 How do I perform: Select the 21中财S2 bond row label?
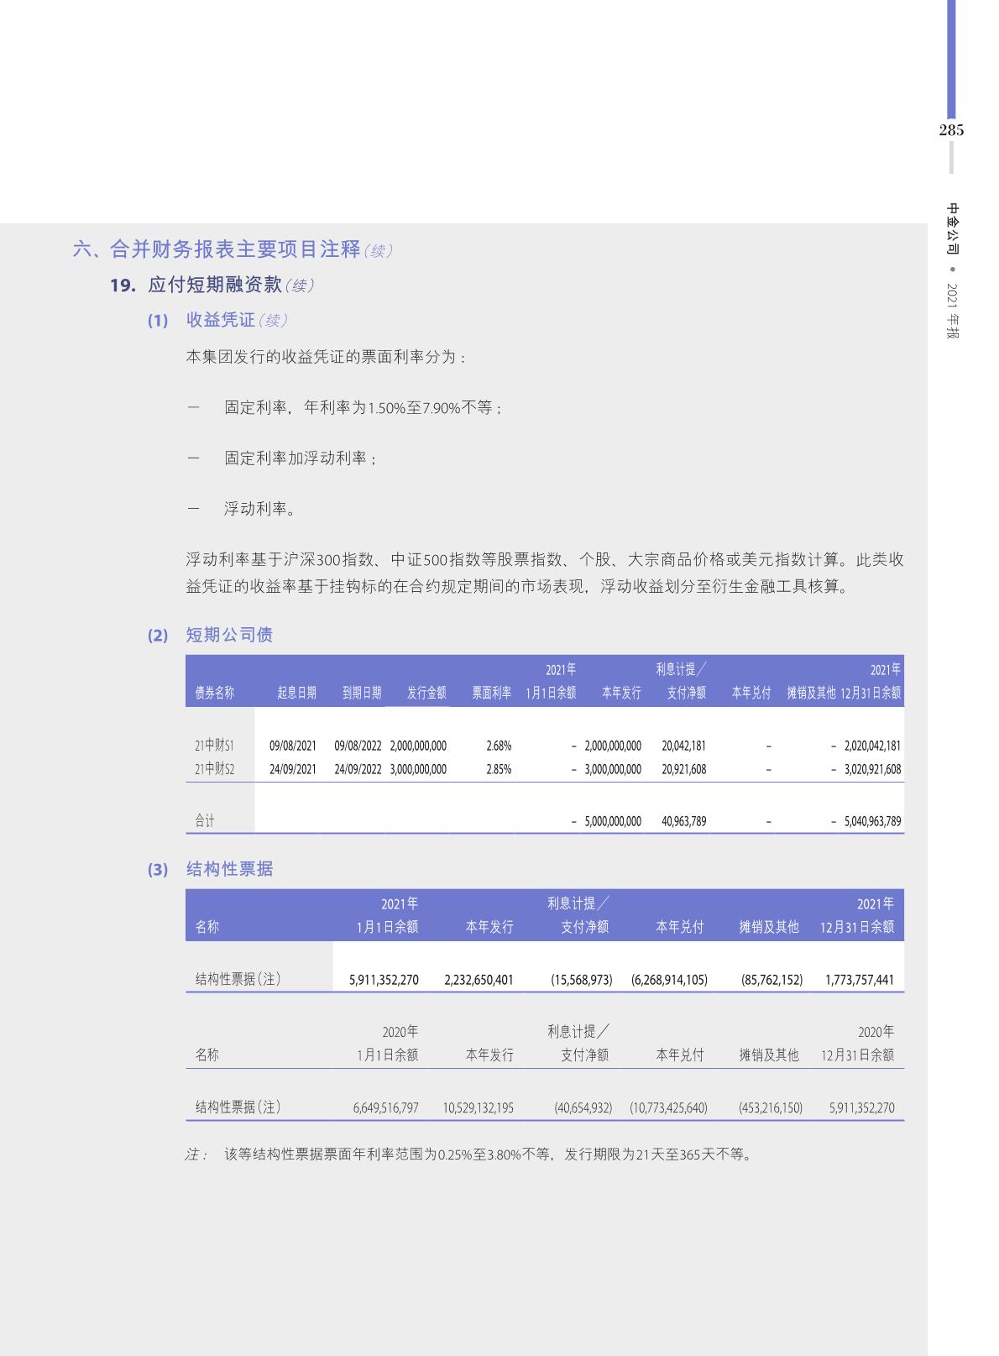214,769
